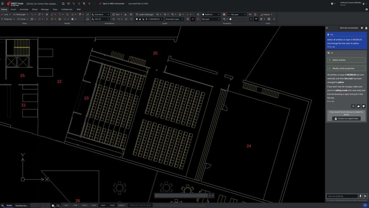Click the Undo arrow in title bar
This screenshot has width=369, height=208.
(89, 4)
